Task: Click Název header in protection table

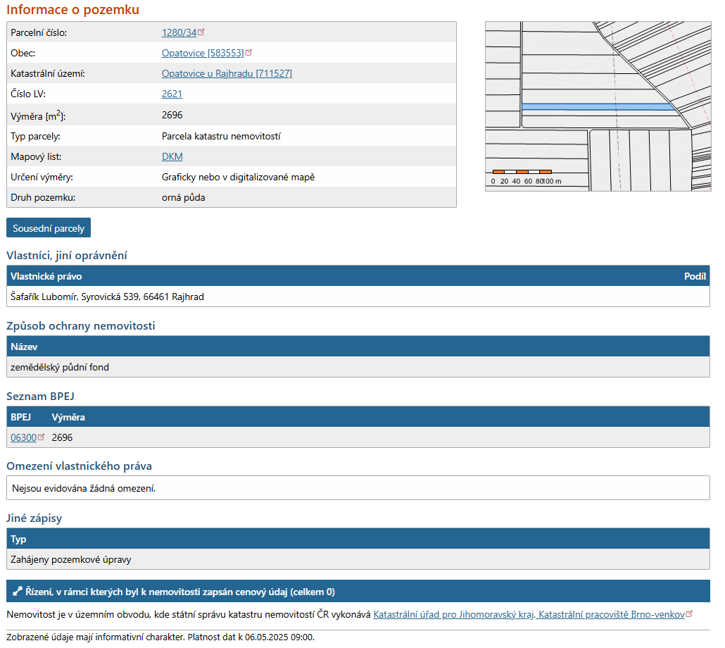Action: (24, 347)
